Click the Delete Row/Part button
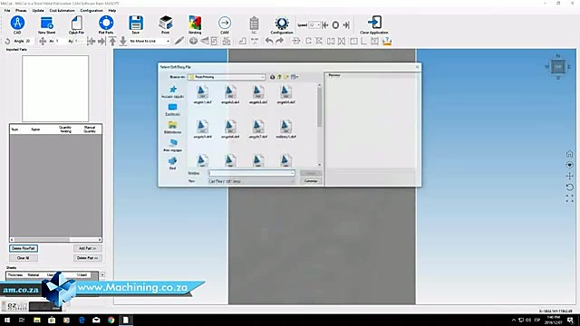Viewport: 580px width, 326px height. (x=24, y=248)
